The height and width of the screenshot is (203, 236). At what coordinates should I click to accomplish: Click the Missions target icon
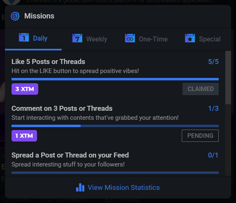[15, 16]
